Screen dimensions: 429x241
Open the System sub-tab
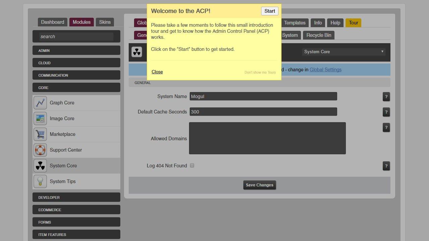coord(290,35)
